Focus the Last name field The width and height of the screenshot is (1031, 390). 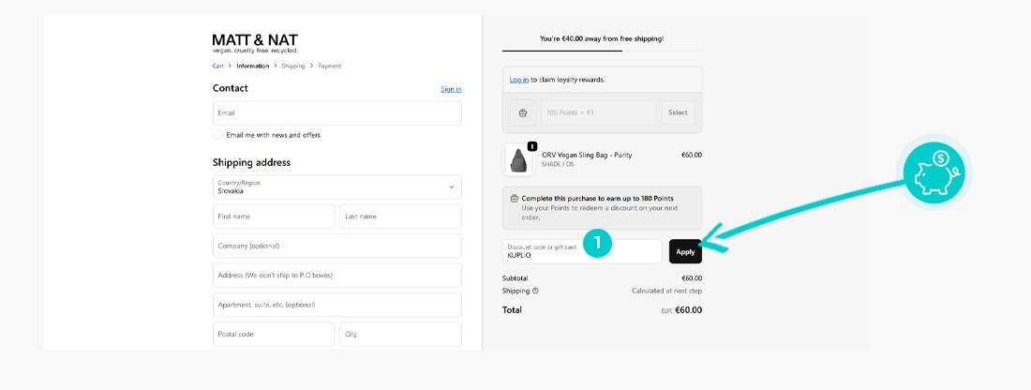(x=401, y=217)
